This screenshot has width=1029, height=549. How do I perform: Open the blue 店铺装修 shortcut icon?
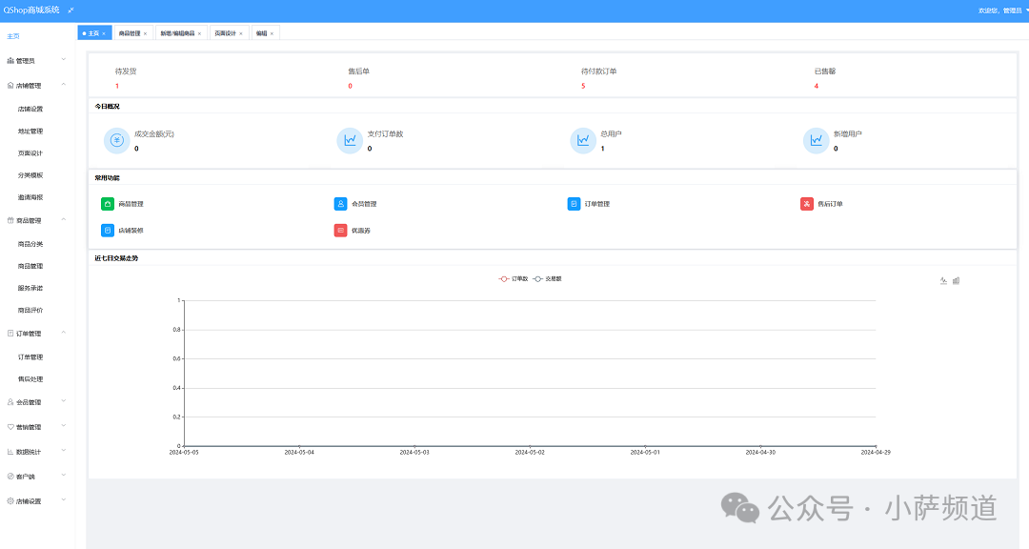point(108,231)
